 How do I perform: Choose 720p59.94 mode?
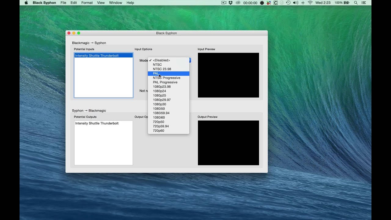169,126
